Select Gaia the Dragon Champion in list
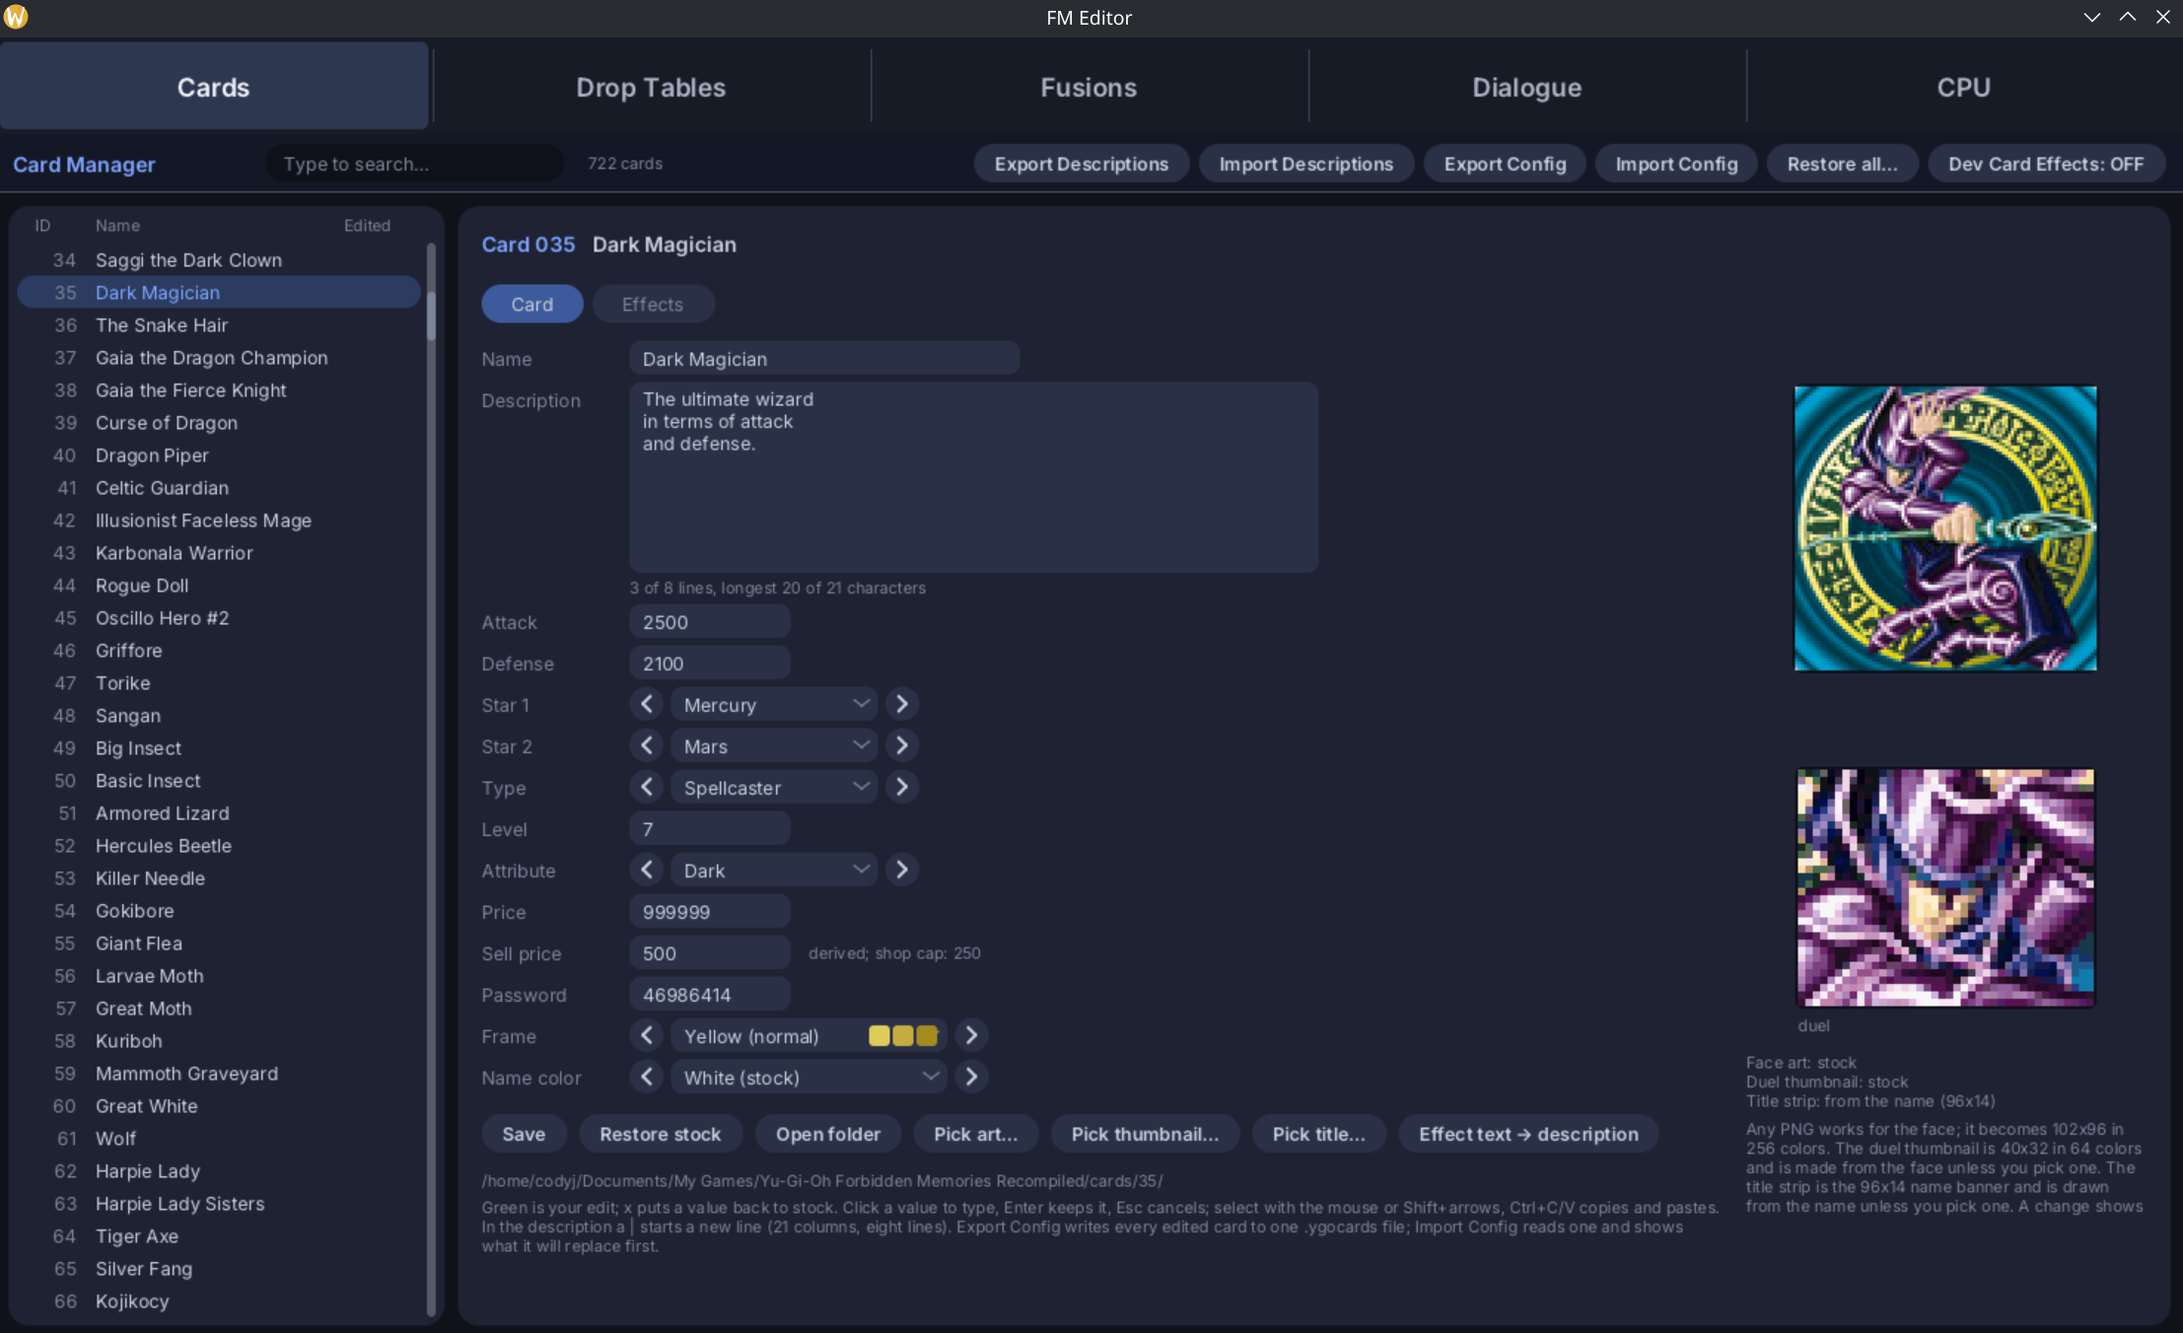Screen dimensions: 2183x1333 [x=219, y=358]
